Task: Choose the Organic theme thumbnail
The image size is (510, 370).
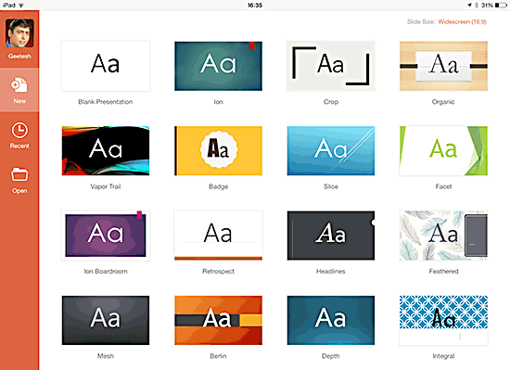Action: coord(443,66)
